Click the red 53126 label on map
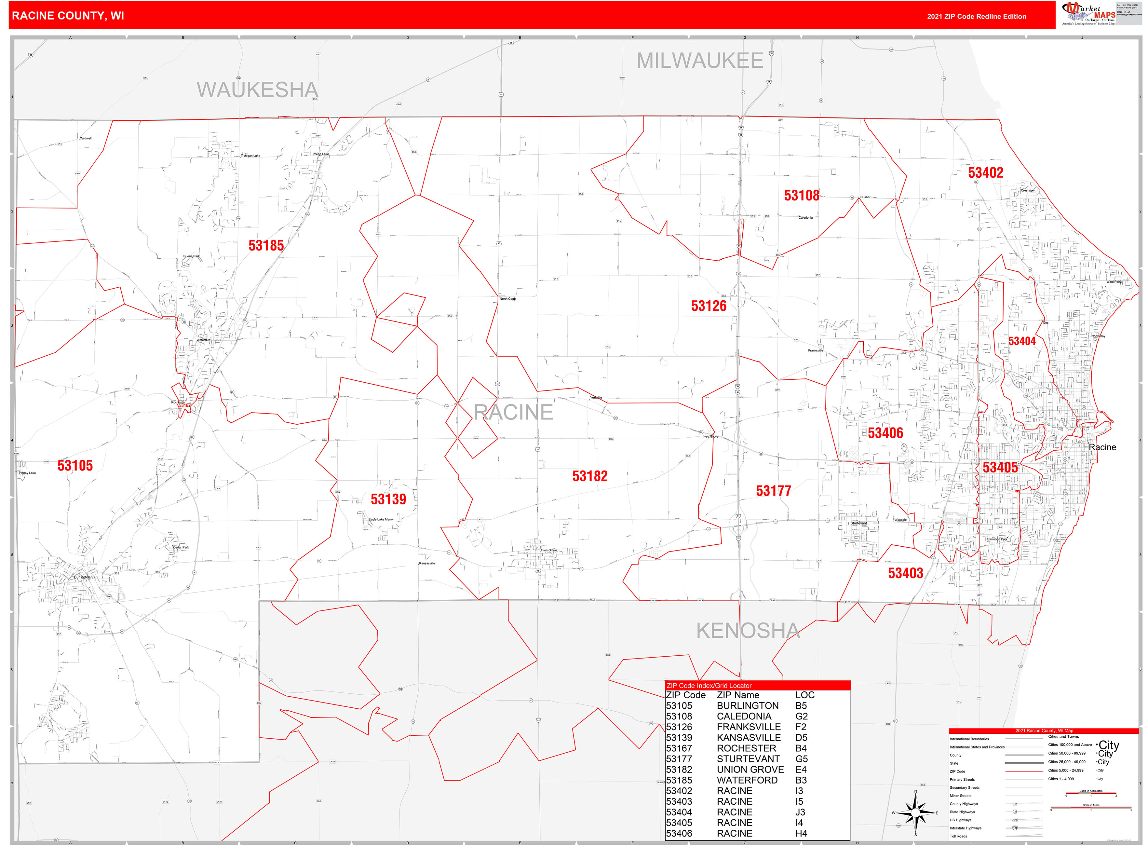The height and width of the screenshot is (846, 1148). point(709,306)
